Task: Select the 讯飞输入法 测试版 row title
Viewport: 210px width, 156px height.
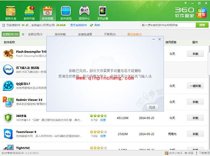Action: point(28,68)
